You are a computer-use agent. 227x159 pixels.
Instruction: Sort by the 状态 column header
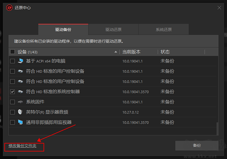[x=165, y=52]
